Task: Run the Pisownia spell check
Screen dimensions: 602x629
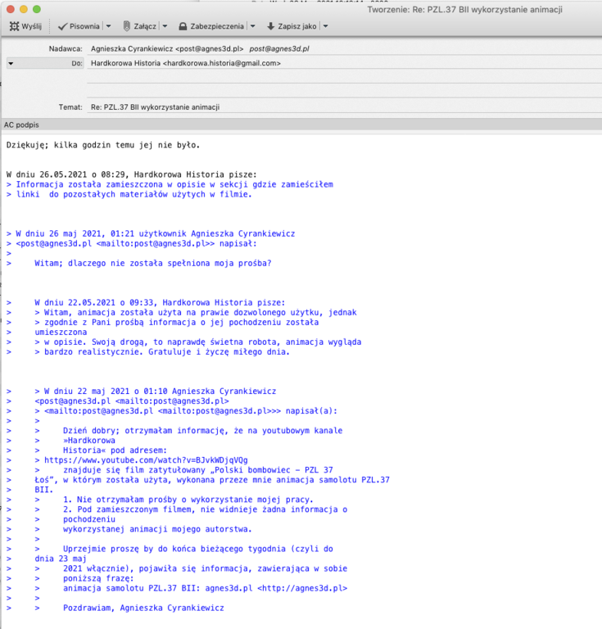Action: point(79,26)
